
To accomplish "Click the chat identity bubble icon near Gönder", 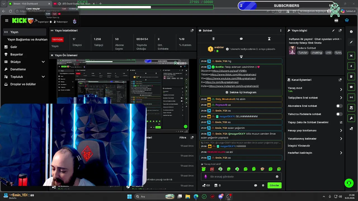I will click(x=255, y=185).
